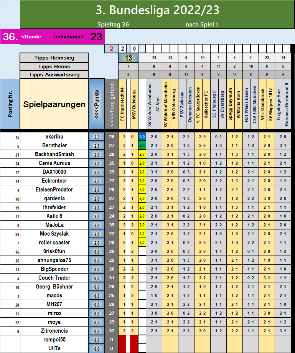
Task: Select the 'MSV Duisburg' column header
Action: pyautogui.click(x=134, y=104)
